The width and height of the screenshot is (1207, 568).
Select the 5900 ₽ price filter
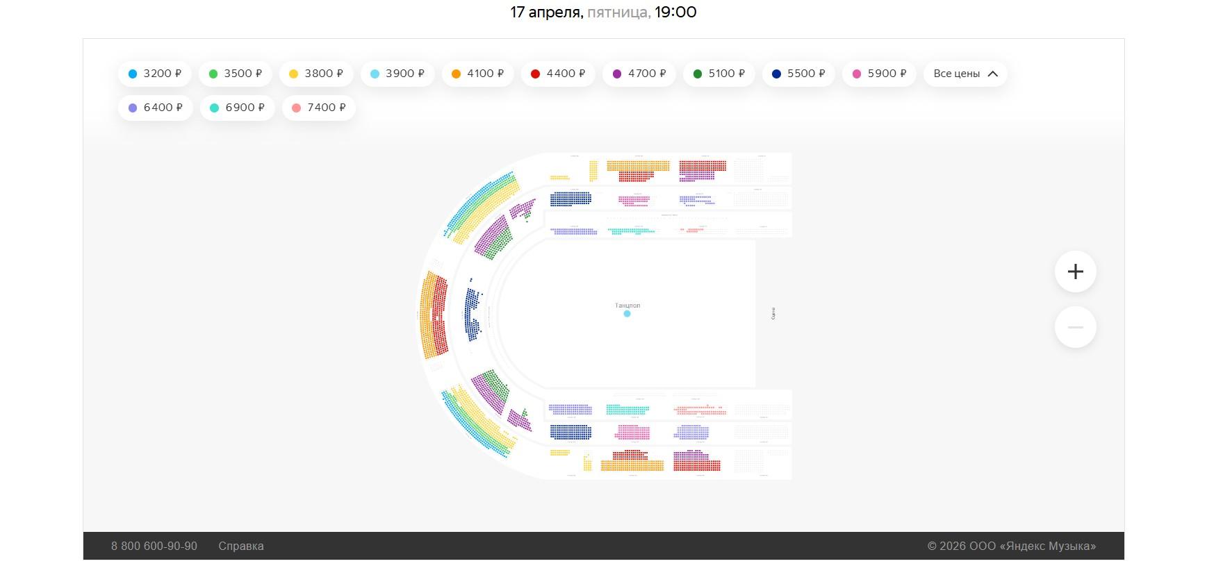click(879, 74)
